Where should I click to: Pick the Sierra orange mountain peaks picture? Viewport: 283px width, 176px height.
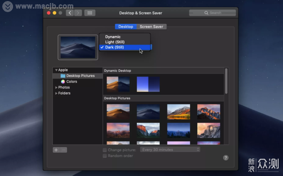[209, 112]
